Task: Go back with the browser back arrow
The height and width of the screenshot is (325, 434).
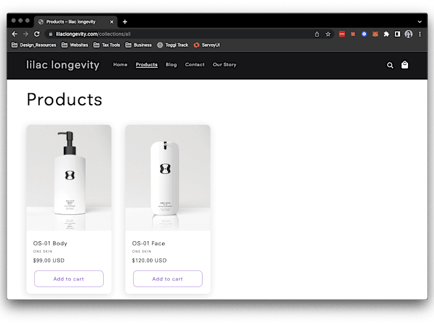Action: click(x=14, y=34)
